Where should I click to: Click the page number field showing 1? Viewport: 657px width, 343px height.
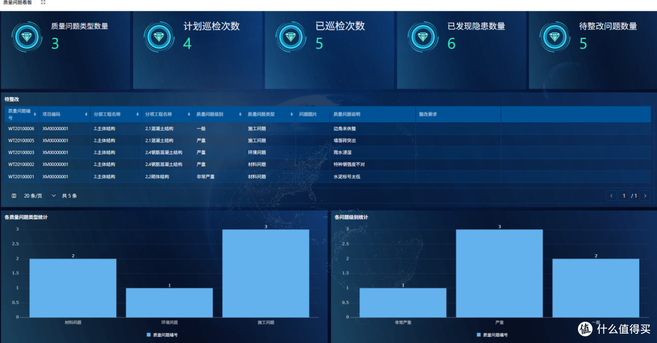pyautogui.click(x=624, y=196)
